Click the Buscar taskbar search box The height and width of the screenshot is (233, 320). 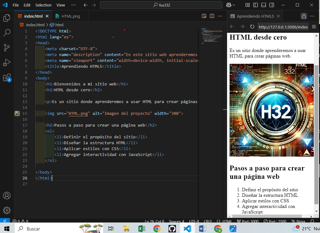[x=59, y=229]
